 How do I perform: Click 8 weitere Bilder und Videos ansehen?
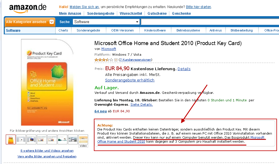tap(47, 151)
